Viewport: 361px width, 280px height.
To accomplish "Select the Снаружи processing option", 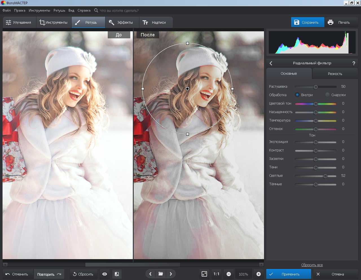I will 327,95.
